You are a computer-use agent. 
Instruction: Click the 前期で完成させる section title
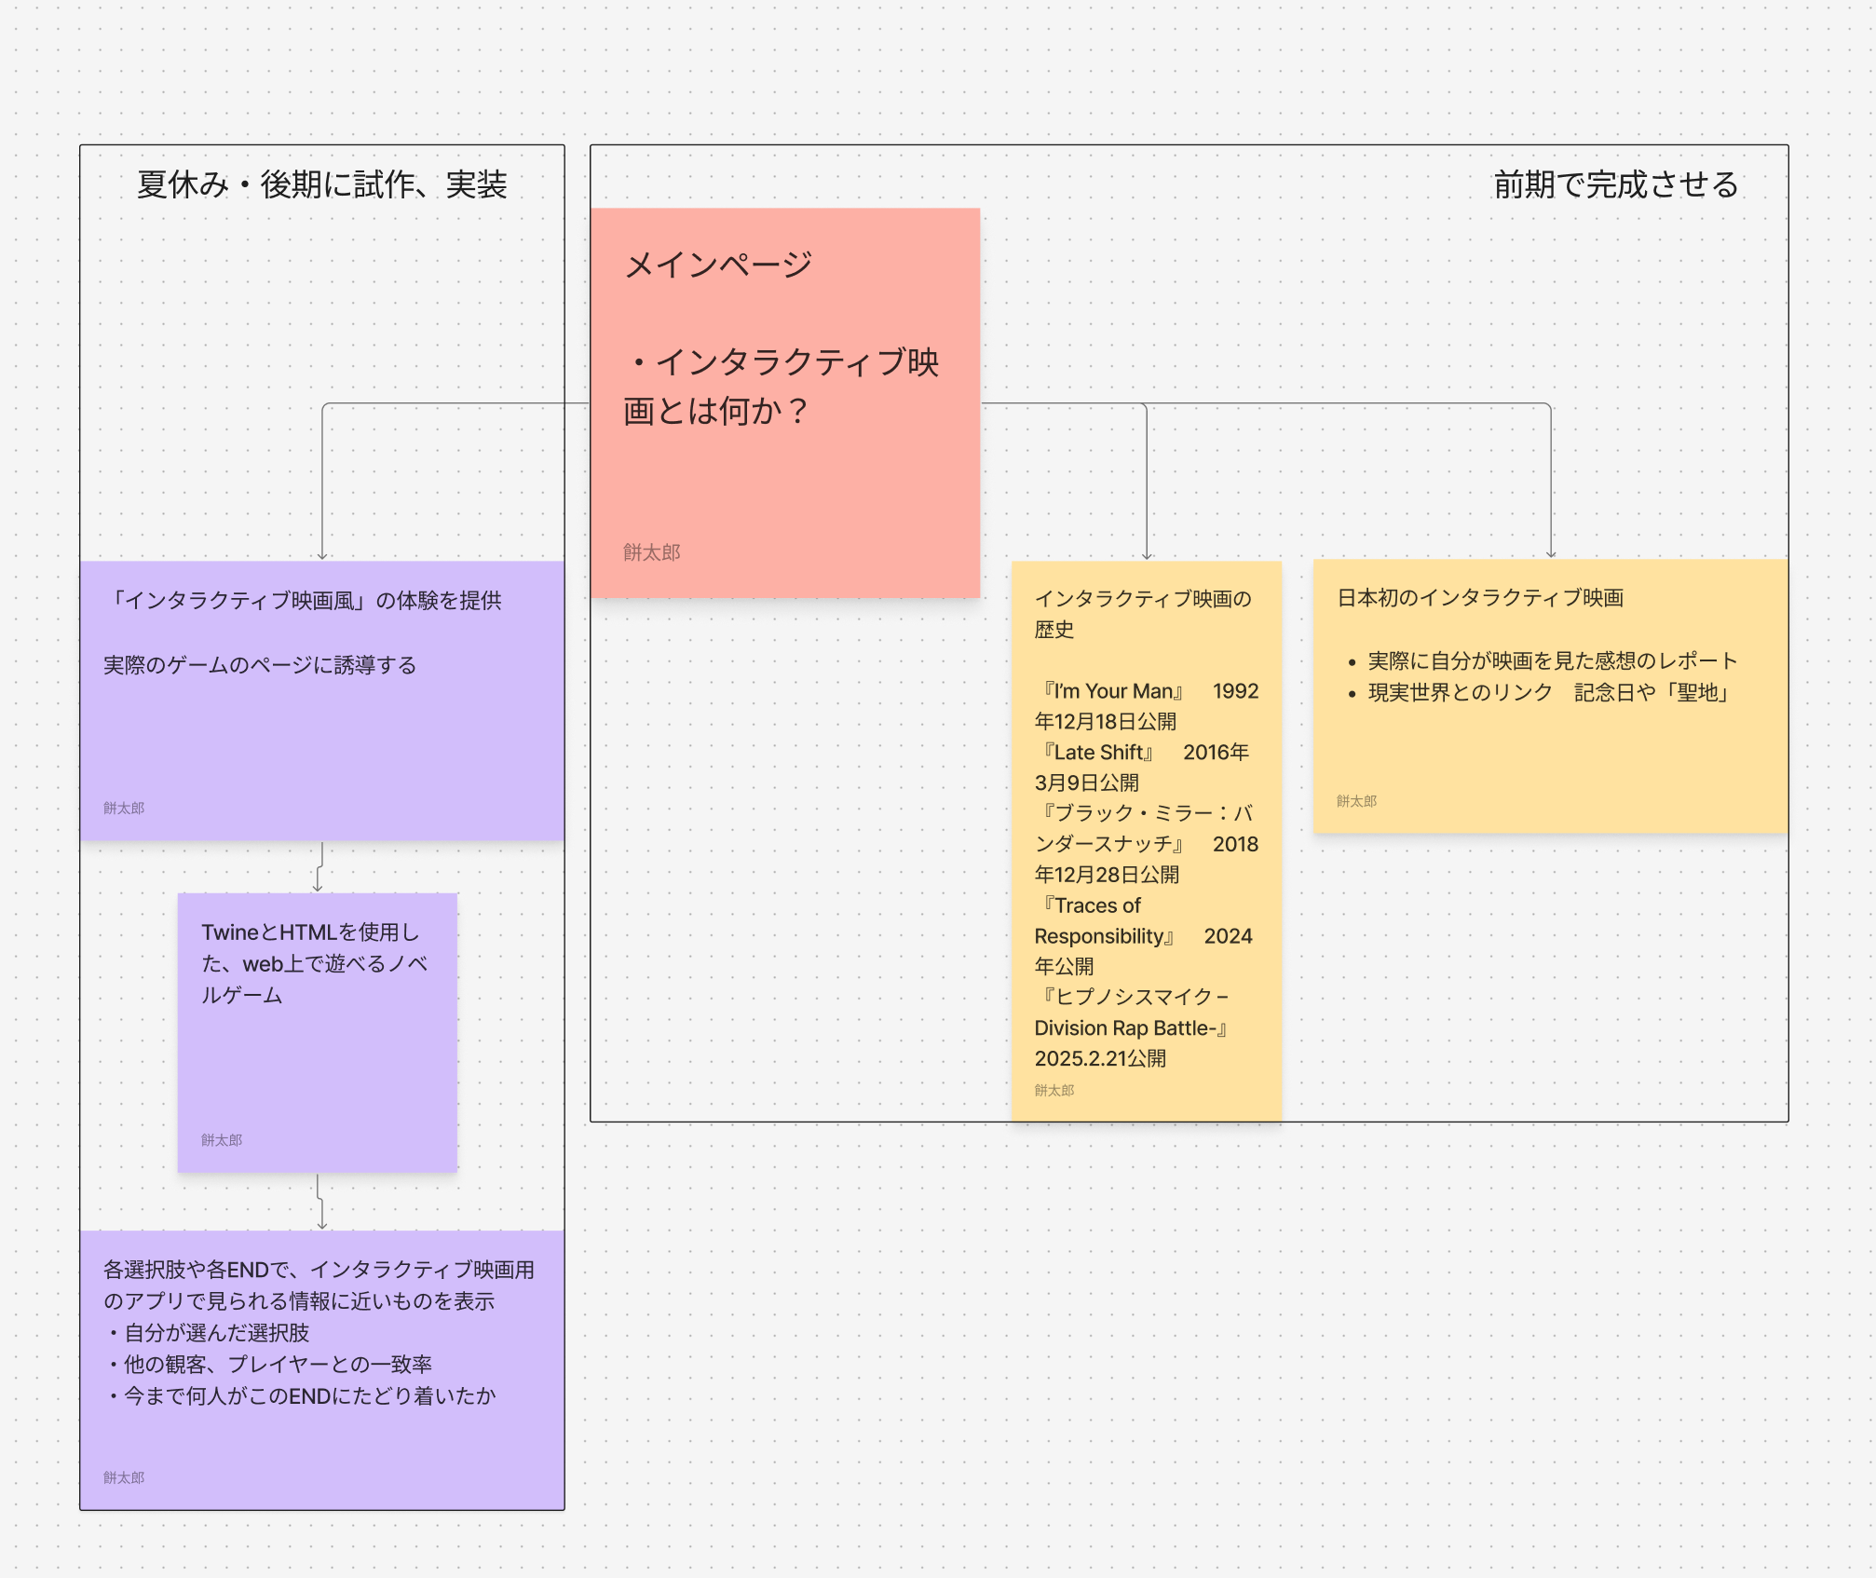tap(1615, 184)
